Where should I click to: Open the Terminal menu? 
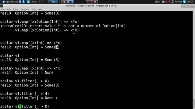pyautogui.click(x=25, y=9)
